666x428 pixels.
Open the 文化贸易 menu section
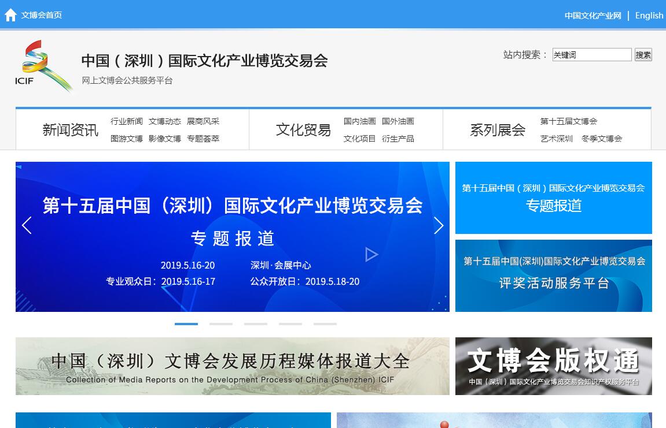pyautogui.click(x=303, y=130)
